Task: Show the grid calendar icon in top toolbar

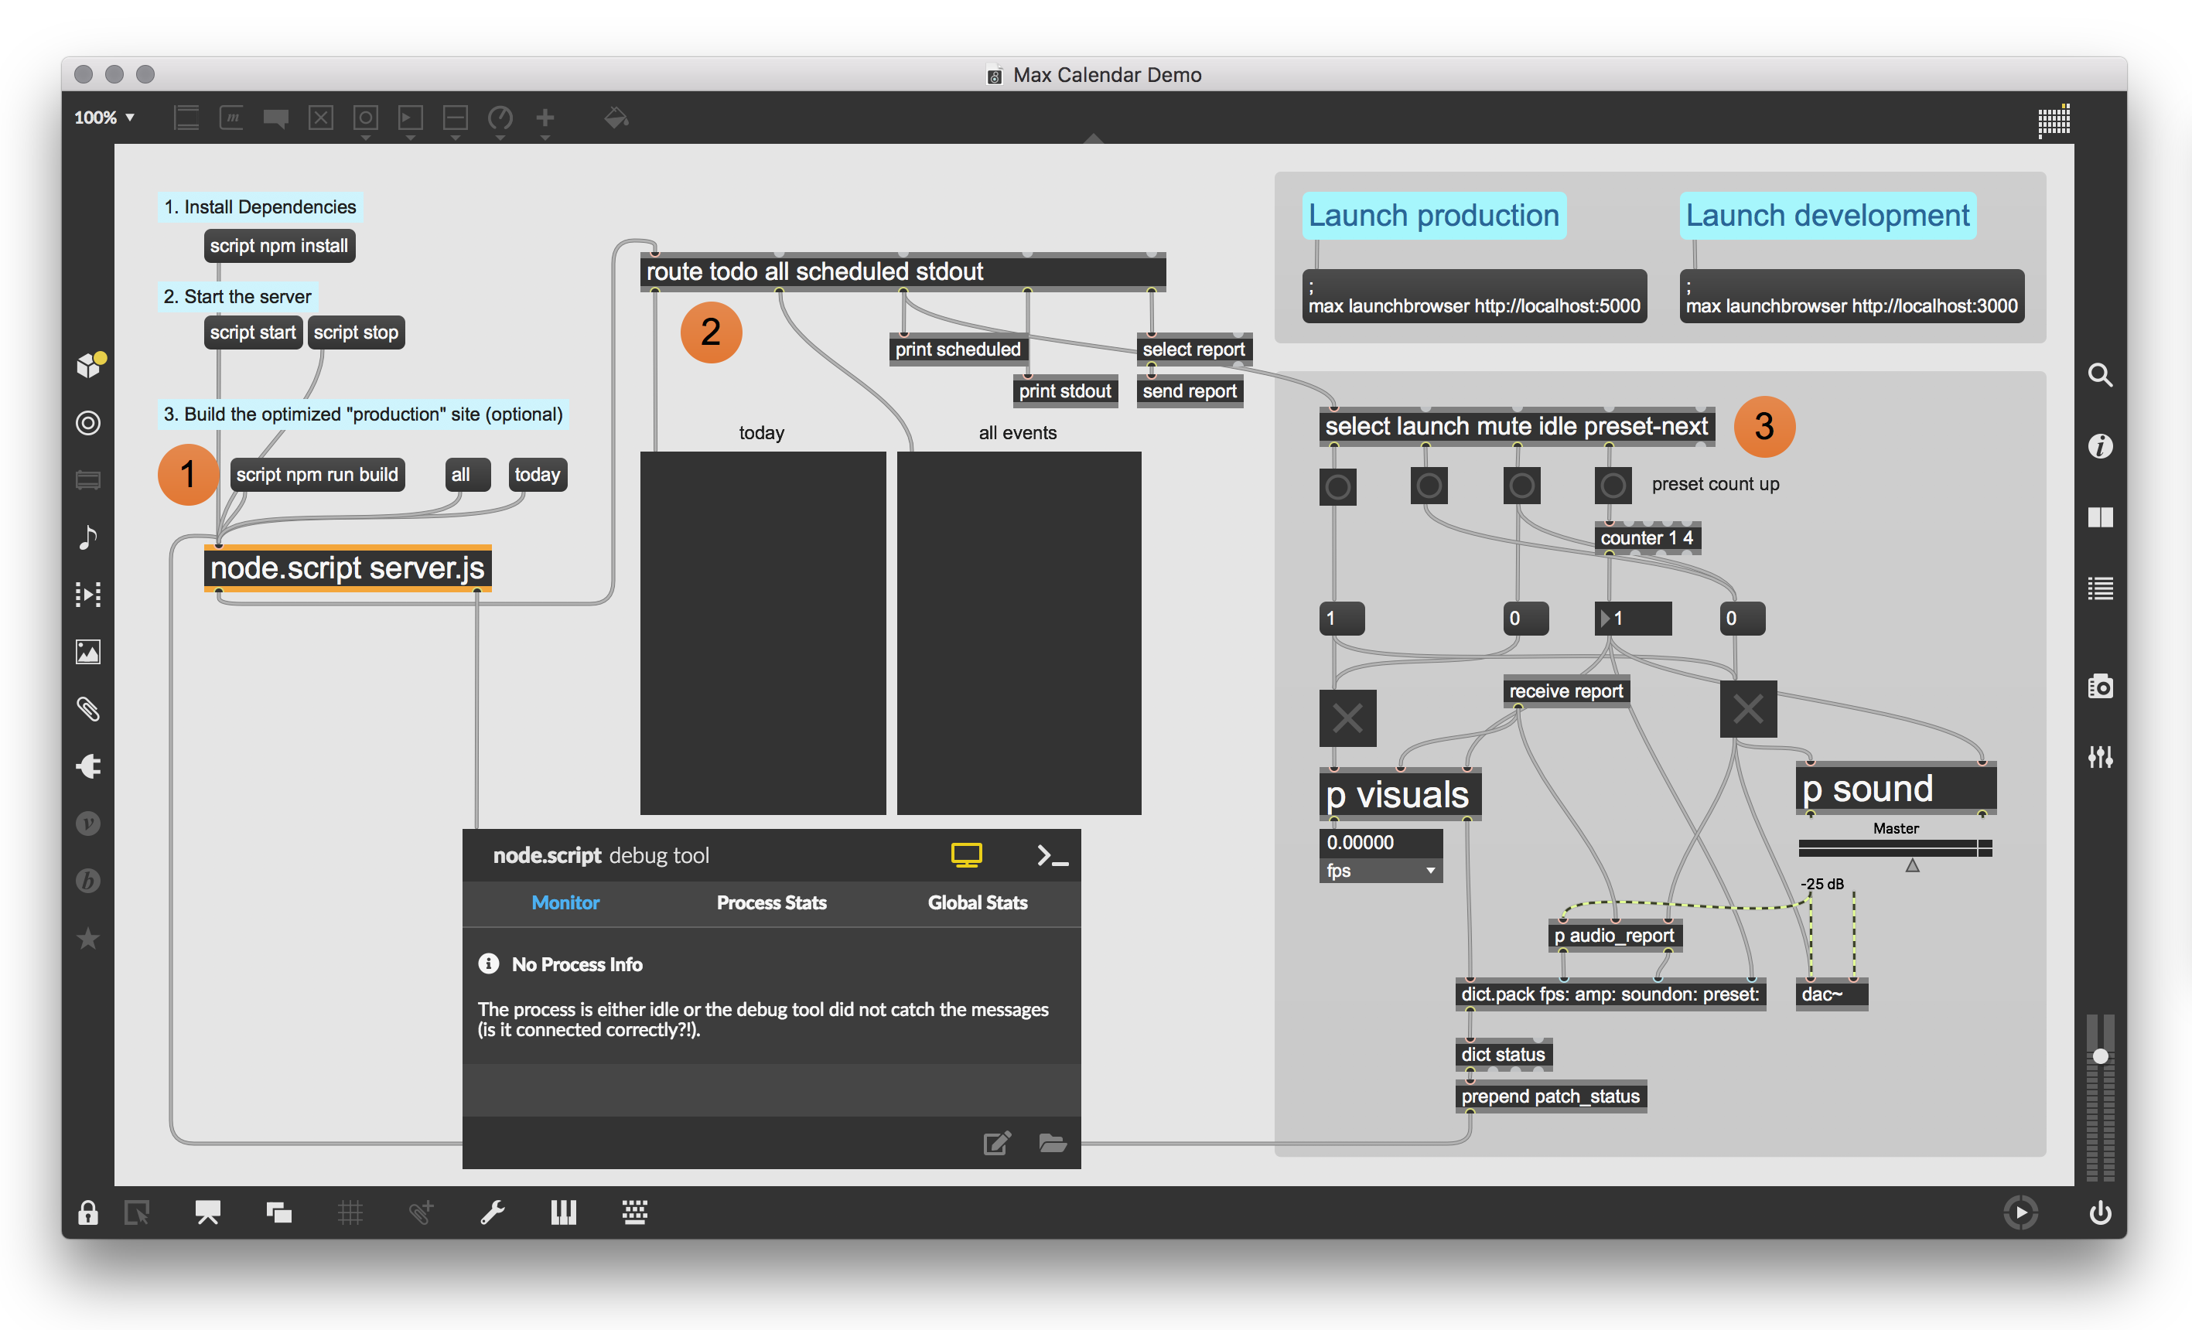Action: click(2054, 119)
